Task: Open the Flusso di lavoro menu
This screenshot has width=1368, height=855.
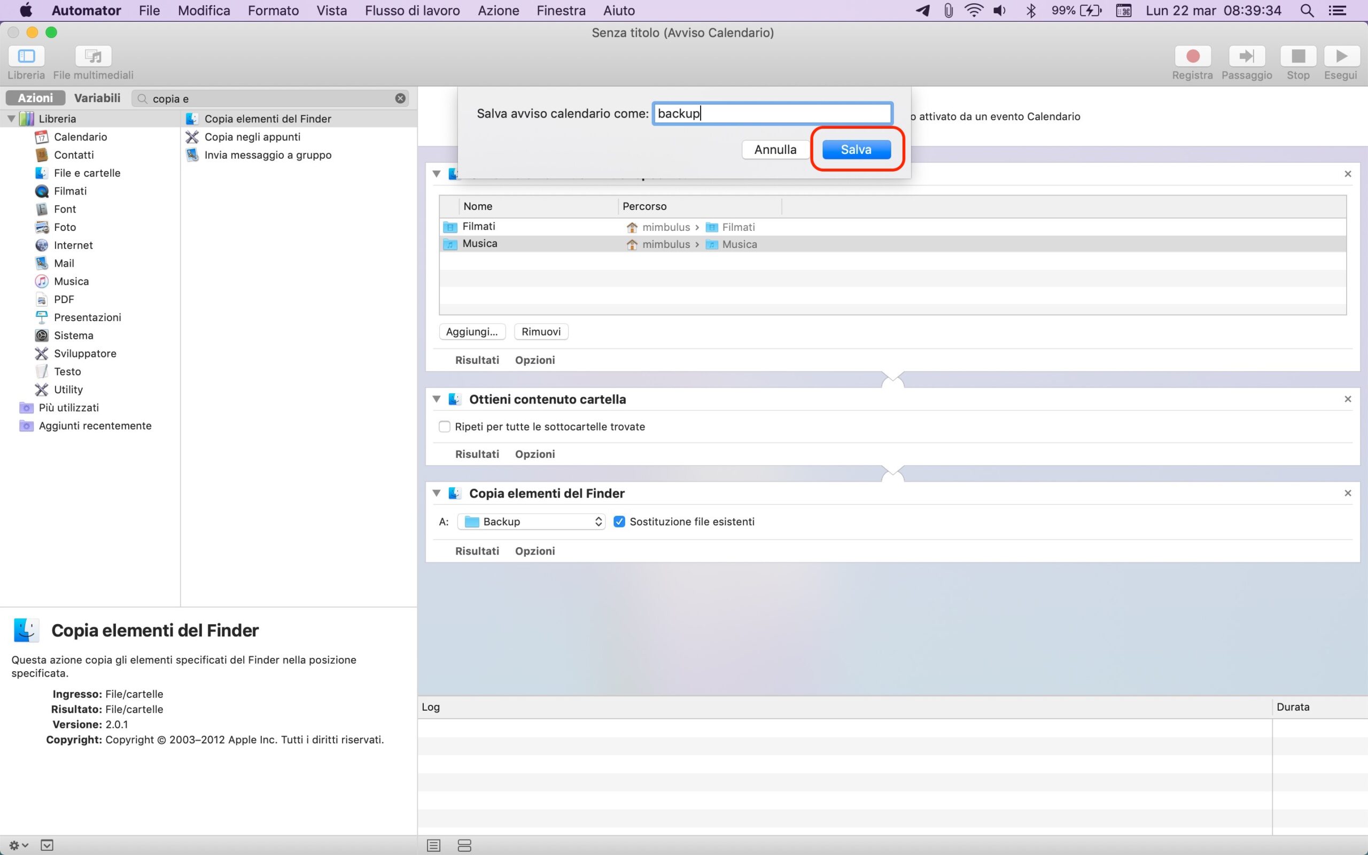Action: (412, 10)
